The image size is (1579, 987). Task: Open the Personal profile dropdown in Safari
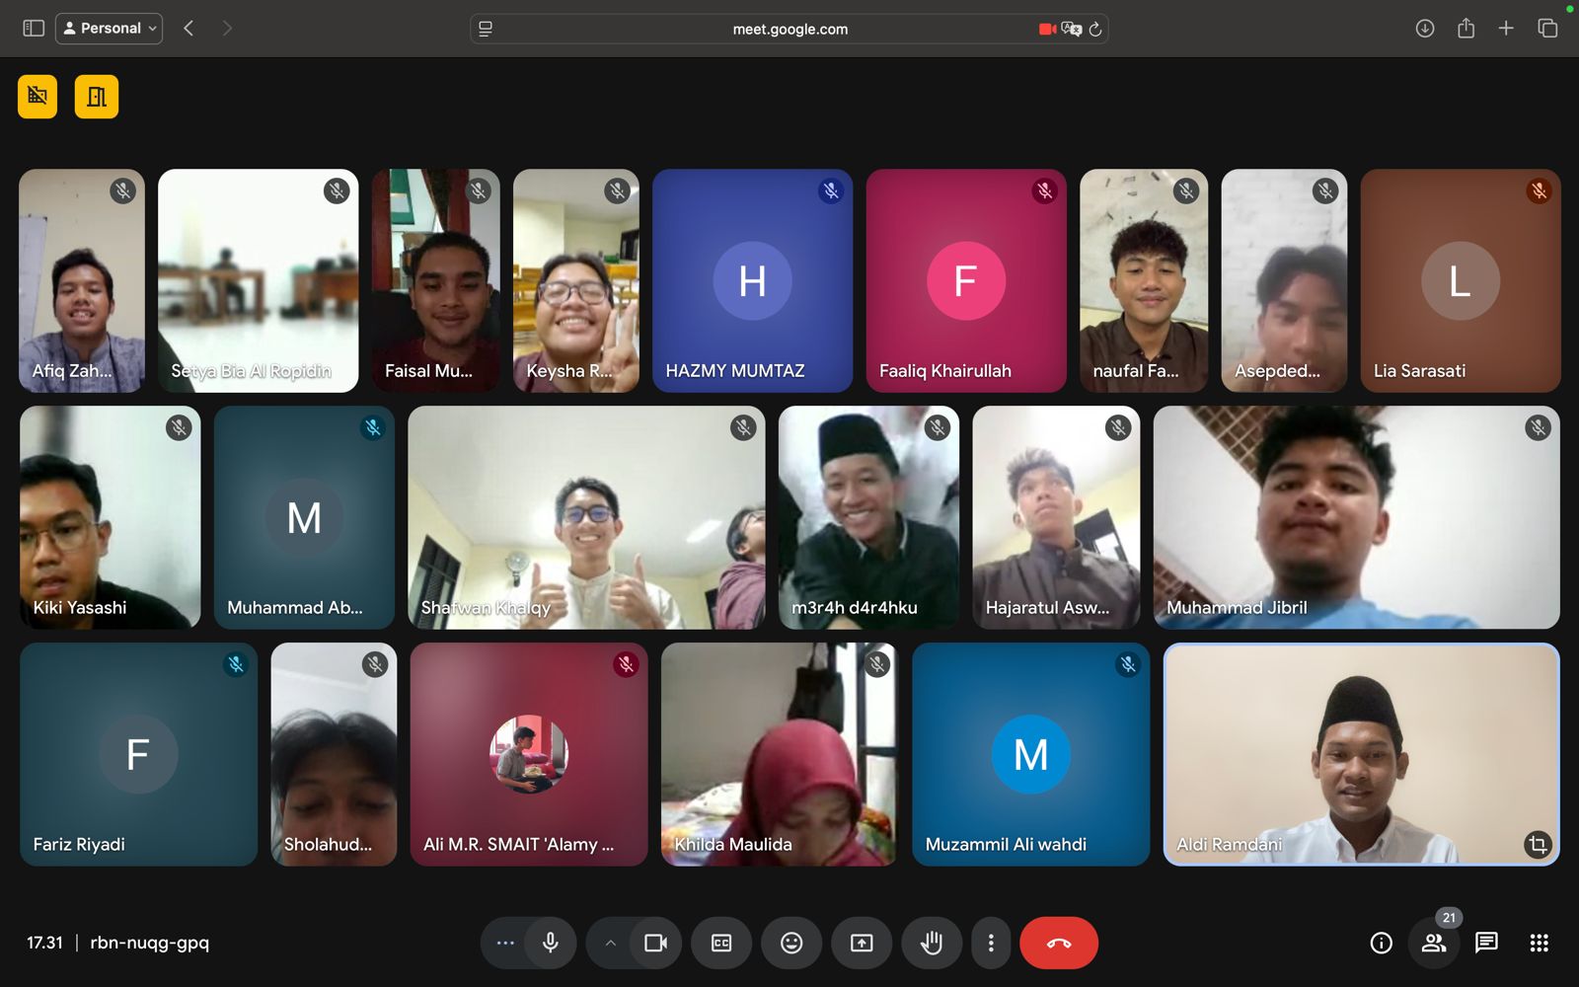(x=109, y=28)
